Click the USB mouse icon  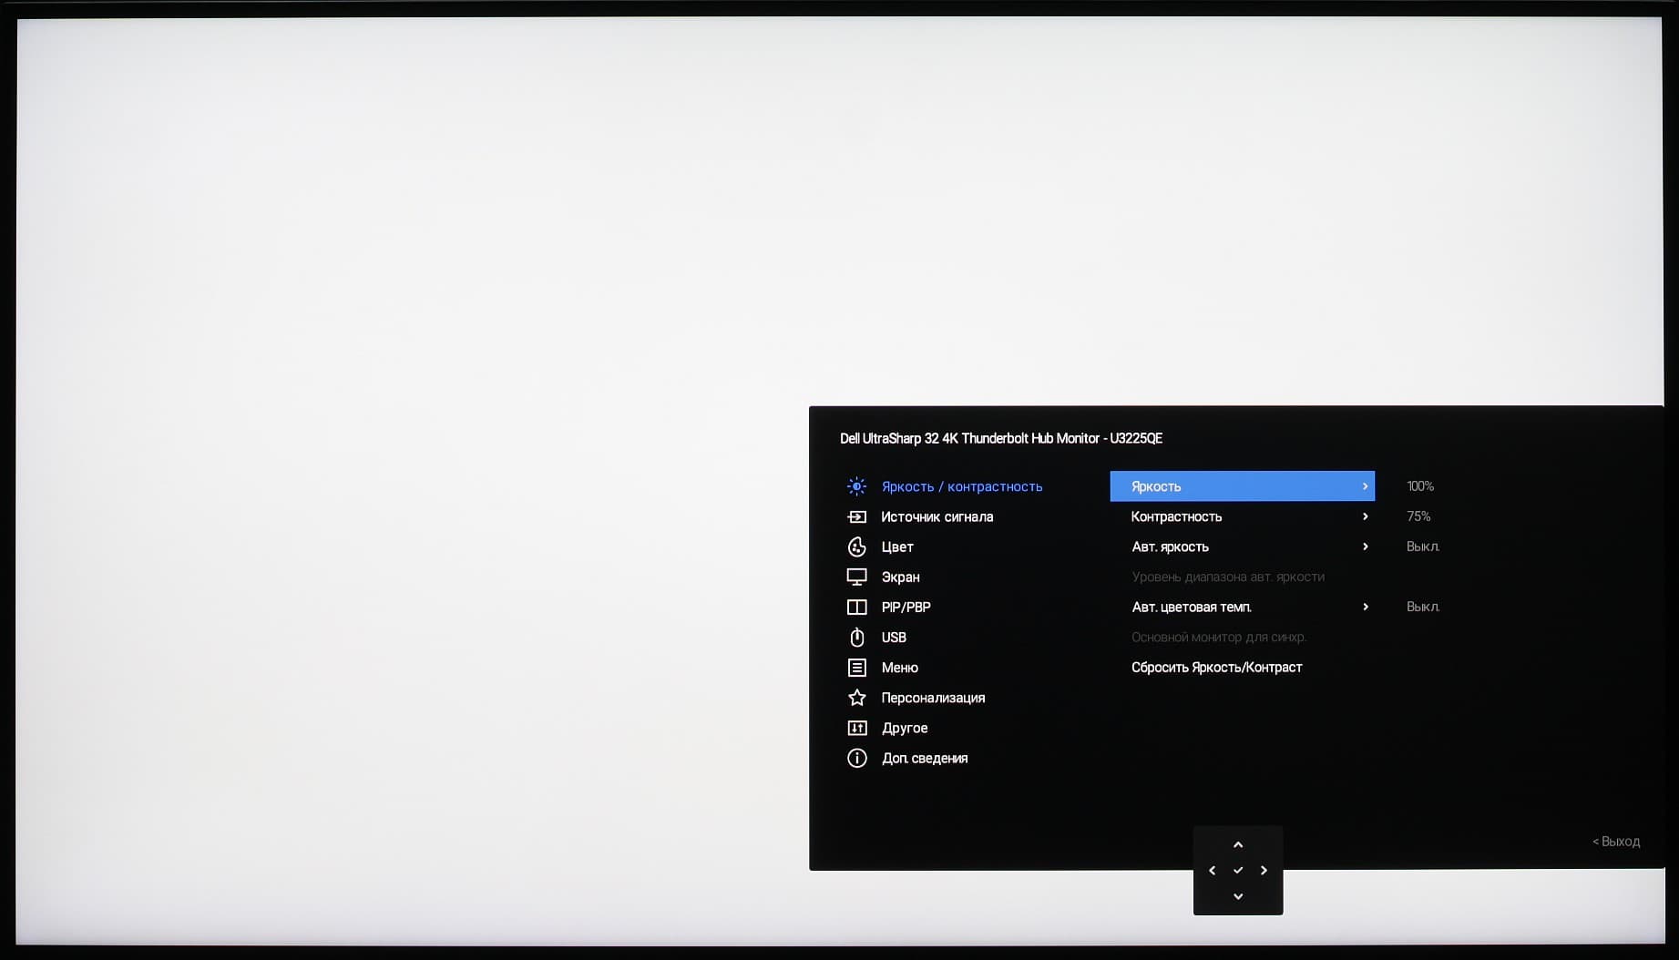point(856,637)
